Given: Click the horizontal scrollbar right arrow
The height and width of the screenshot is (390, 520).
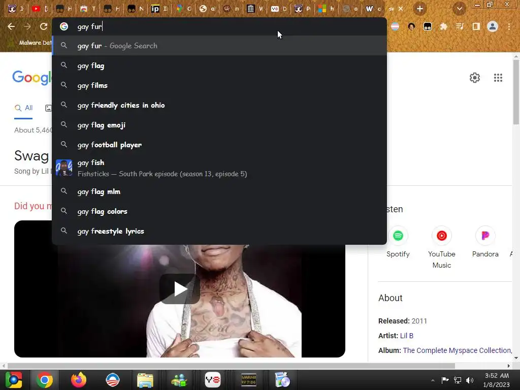Looking at the screenshot, I should coord(509,366).
